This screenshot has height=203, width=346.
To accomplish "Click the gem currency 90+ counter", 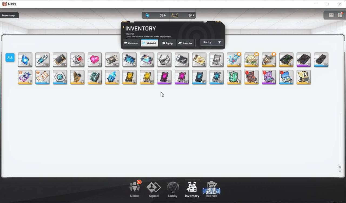I will tap(156, 15).
